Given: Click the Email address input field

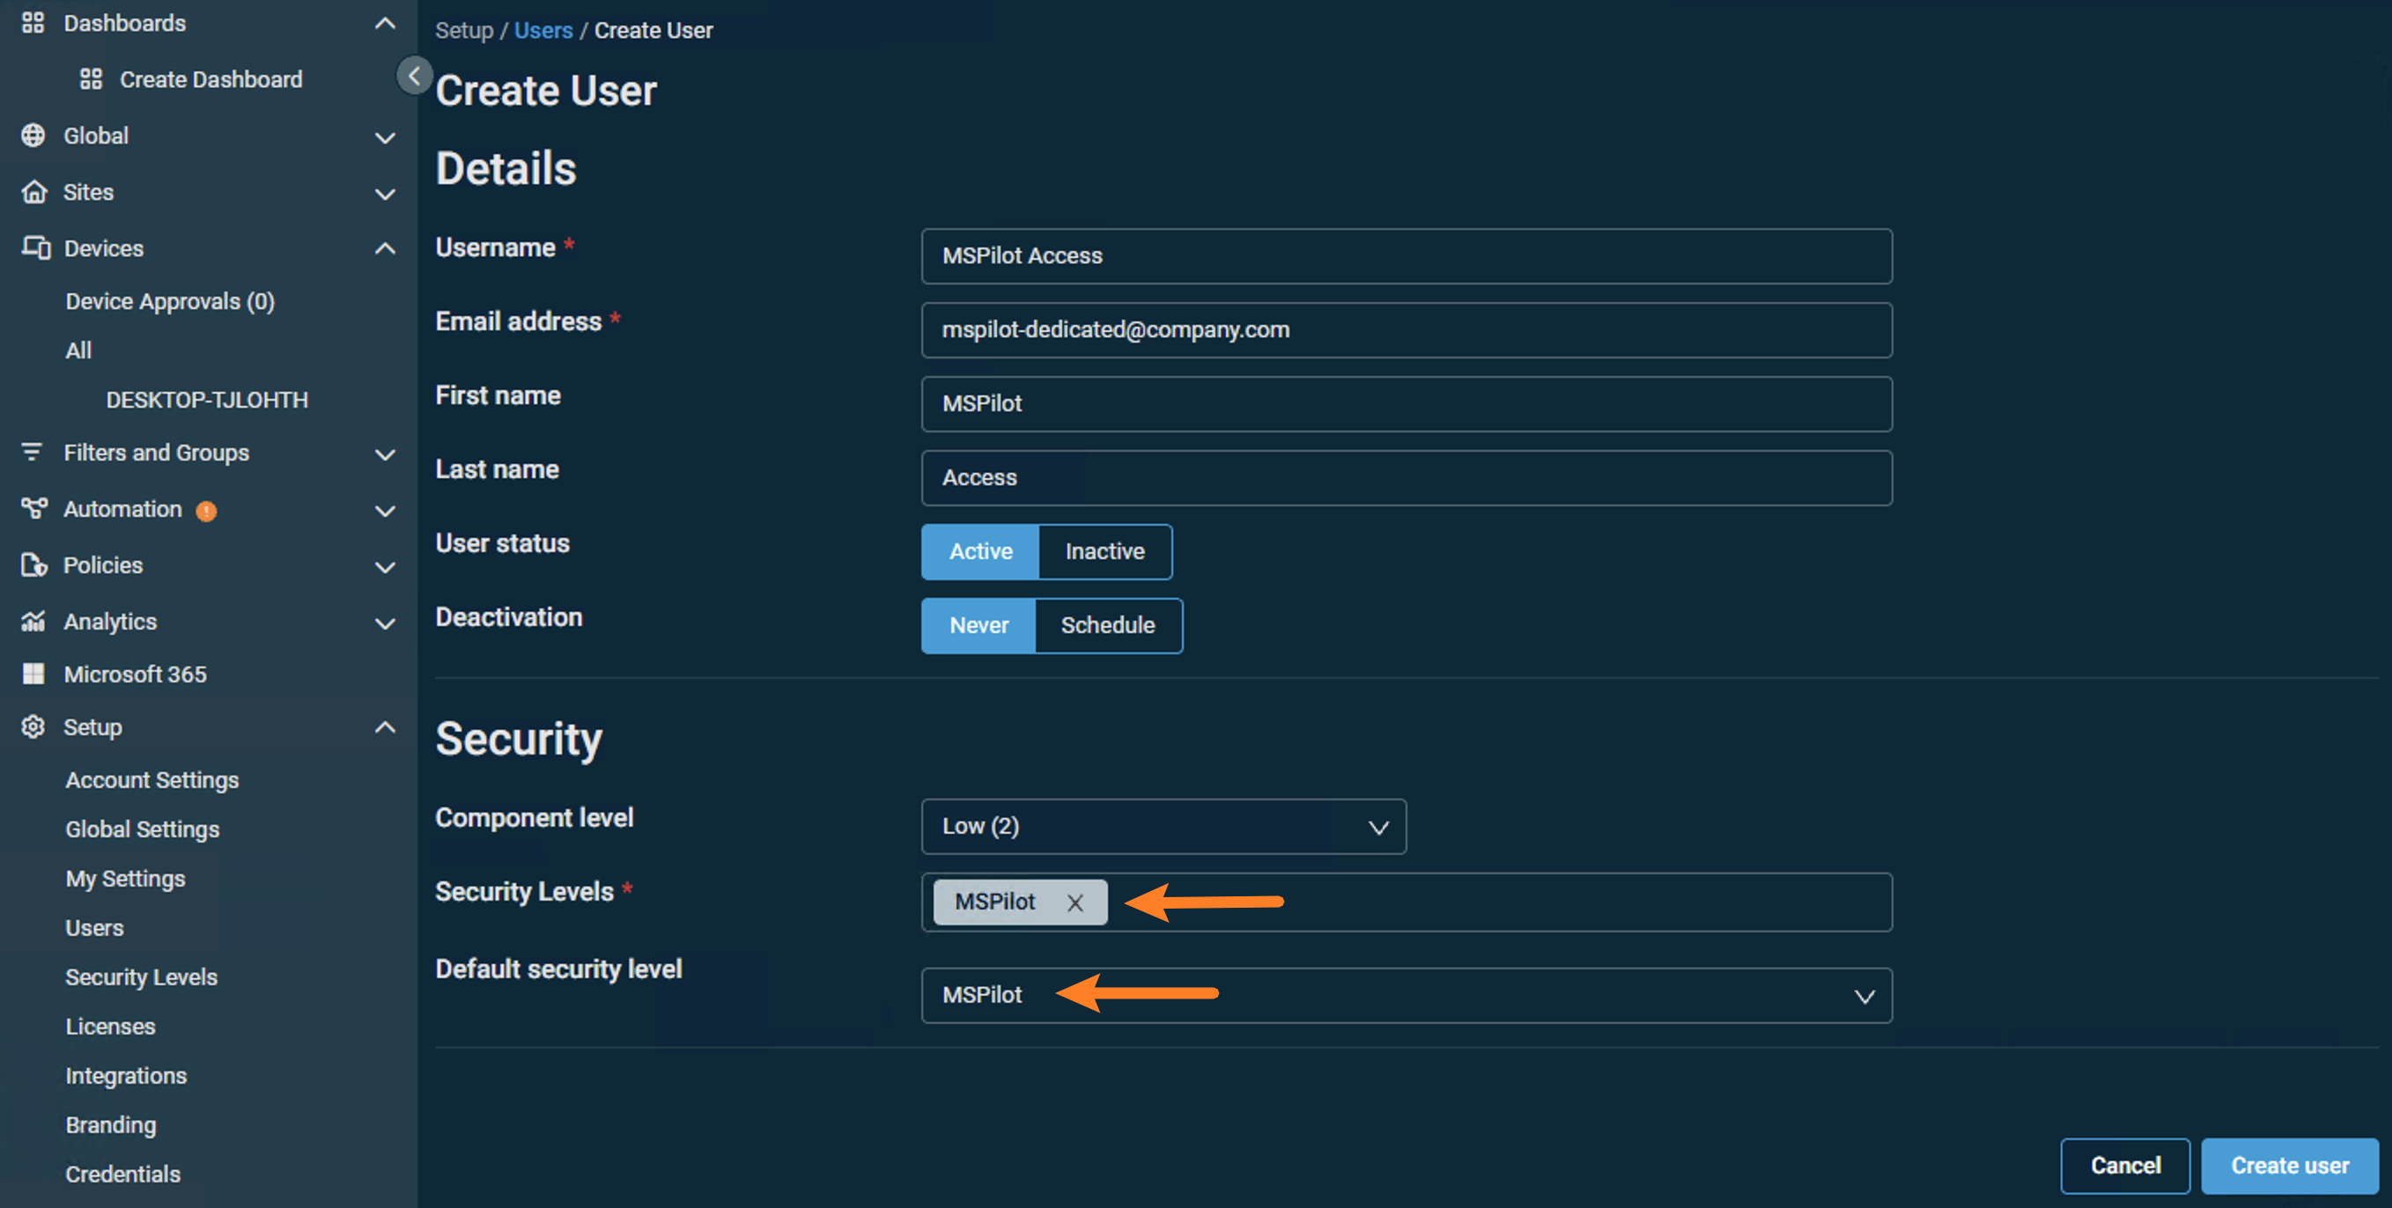Looking at the screenshot, I should 1406,330.
